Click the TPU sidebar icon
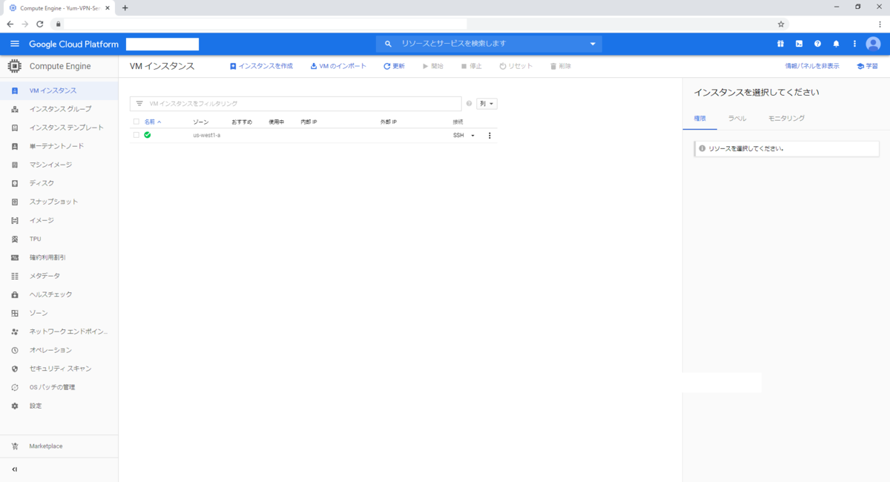The image size is (890, 482). click(15, 239)
